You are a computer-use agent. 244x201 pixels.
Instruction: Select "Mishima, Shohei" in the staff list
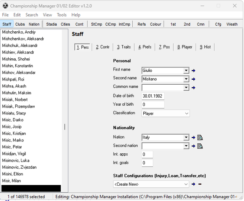[x=32, y=59]
